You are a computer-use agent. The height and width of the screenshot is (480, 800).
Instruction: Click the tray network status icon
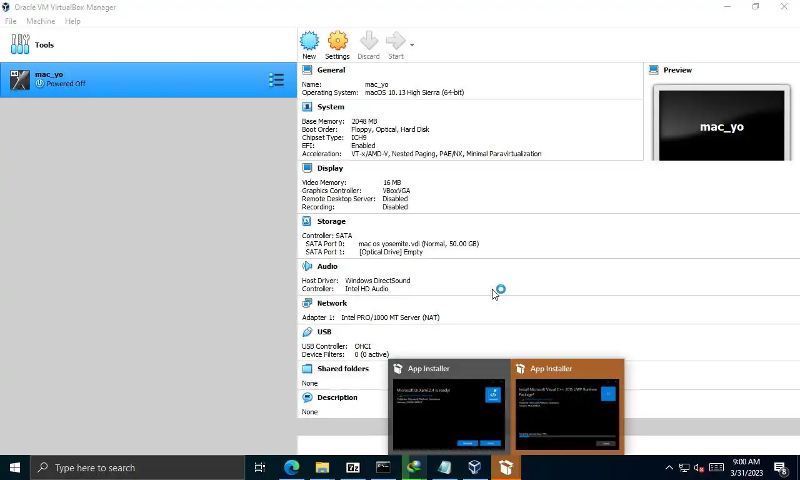click(684, 467)
